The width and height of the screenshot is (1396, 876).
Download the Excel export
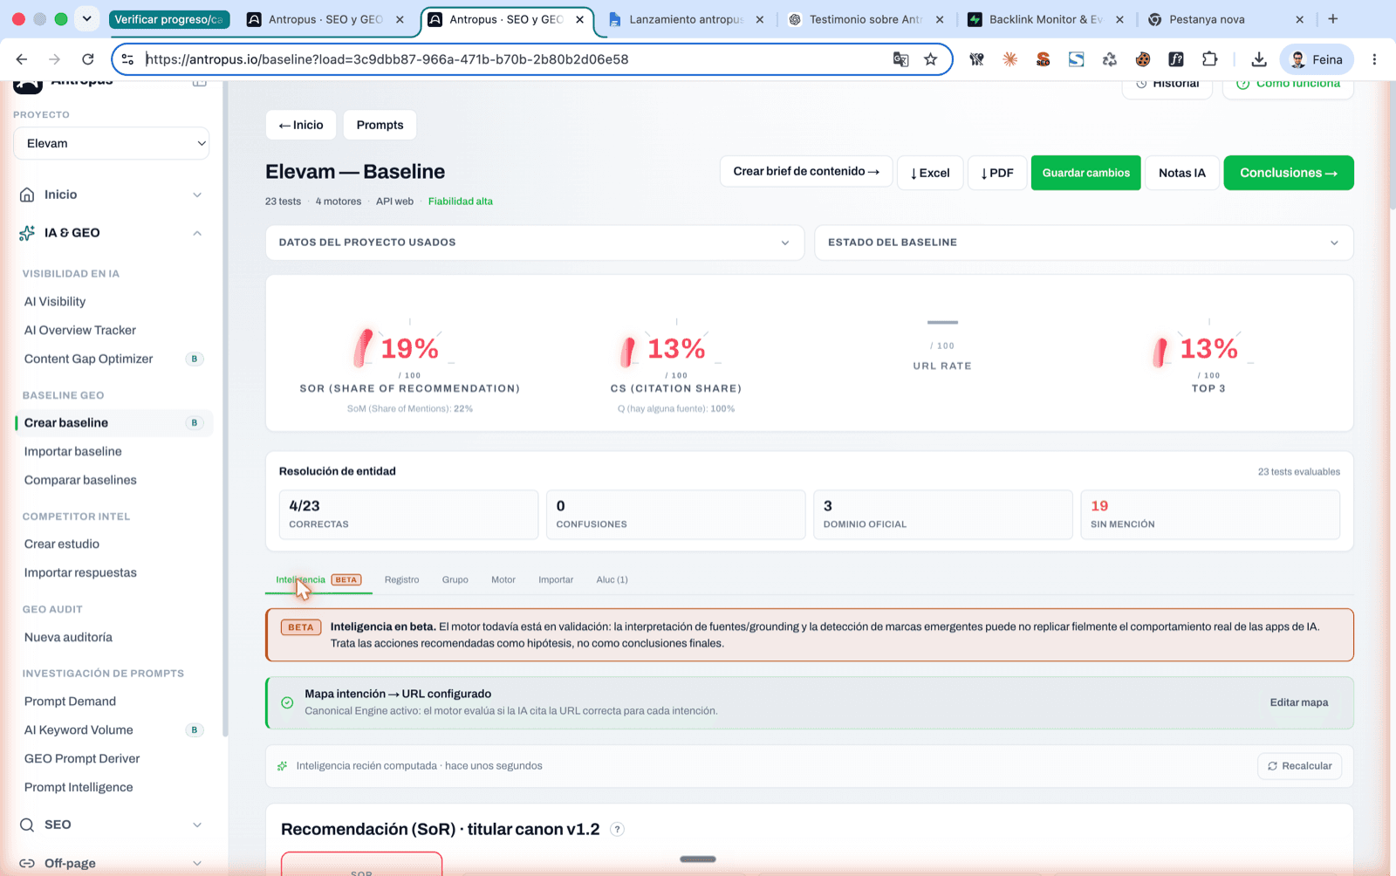tap(930, 173)
